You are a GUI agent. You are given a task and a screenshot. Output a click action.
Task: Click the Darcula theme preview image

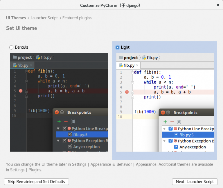(x=59, y=103)
